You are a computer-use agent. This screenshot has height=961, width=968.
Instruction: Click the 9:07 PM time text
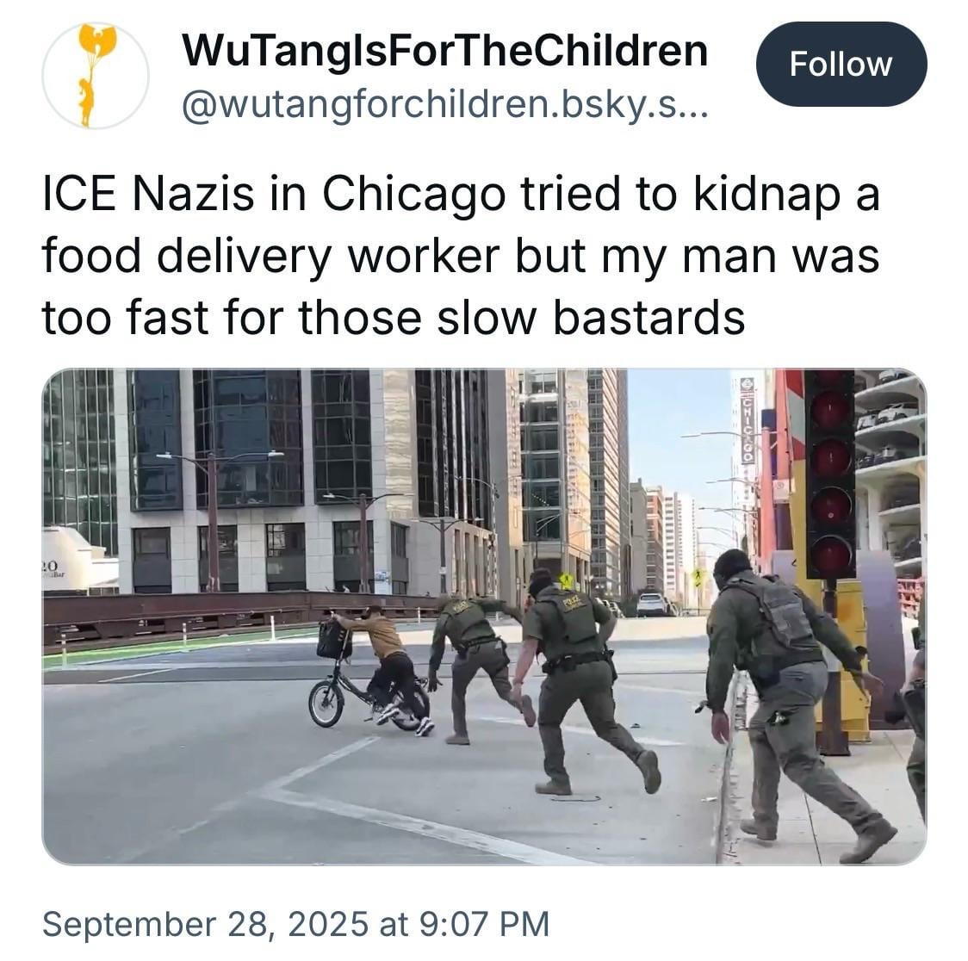pos(484,924)
